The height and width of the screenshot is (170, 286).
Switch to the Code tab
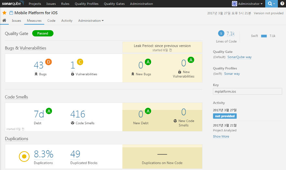tap(51, 20)
